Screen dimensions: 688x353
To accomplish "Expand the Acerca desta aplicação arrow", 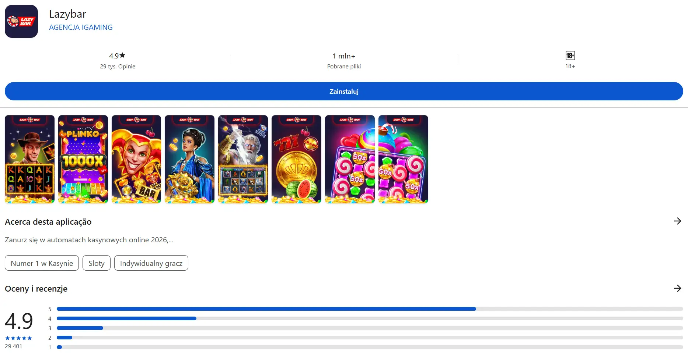I will (677, 221).
